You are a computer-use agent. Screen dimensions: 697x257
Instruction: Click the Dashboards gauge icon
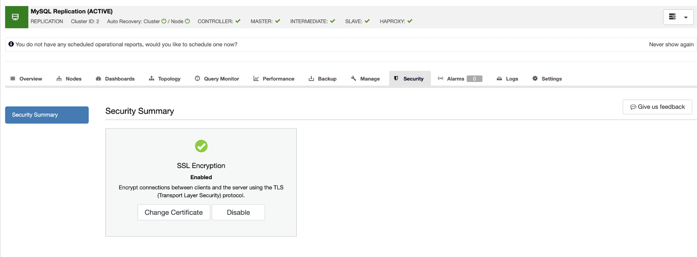(x=99, y=79)
